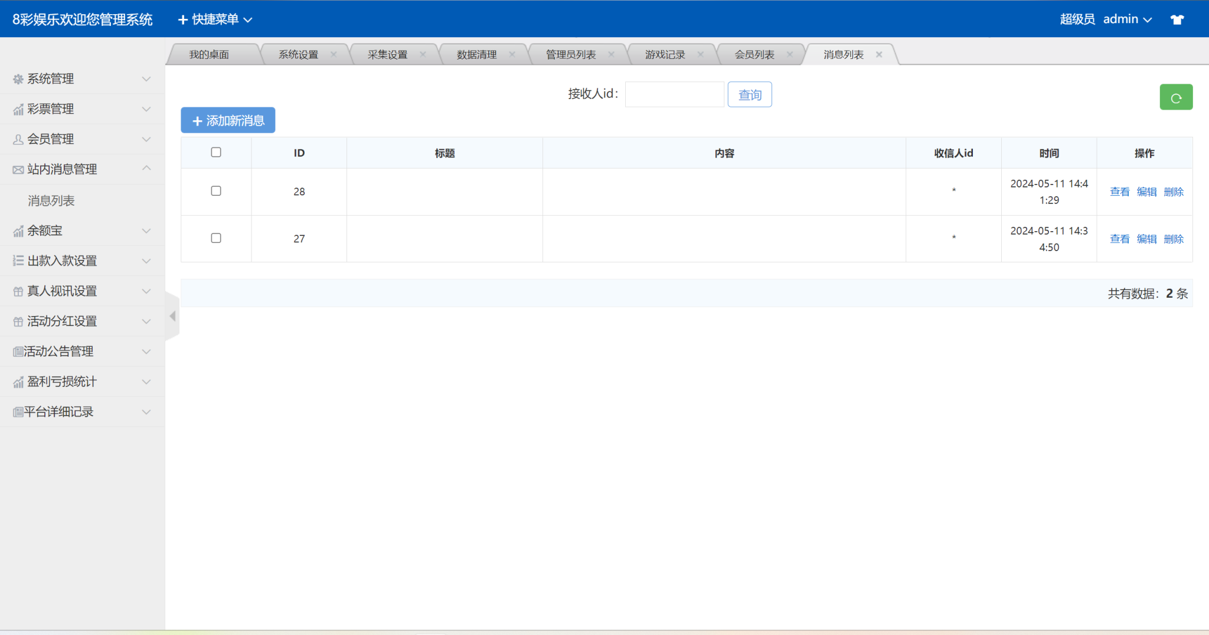Open 消息列表 in the sidebar
1209x635 pixels.
(x=51, y=200)
